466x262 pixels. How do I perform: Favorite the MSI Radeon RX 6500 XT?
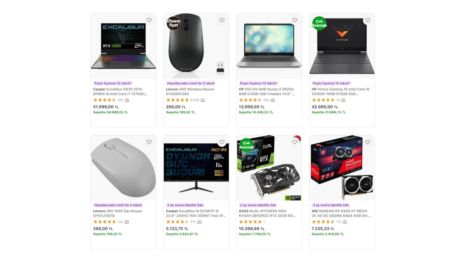pos(367,142)
